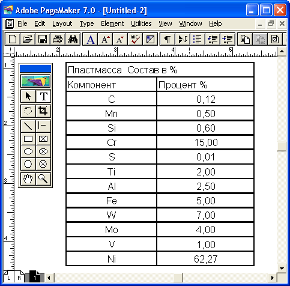
Task: Click horizontal scrollbar left arrow
Action: tap(49, 278)
